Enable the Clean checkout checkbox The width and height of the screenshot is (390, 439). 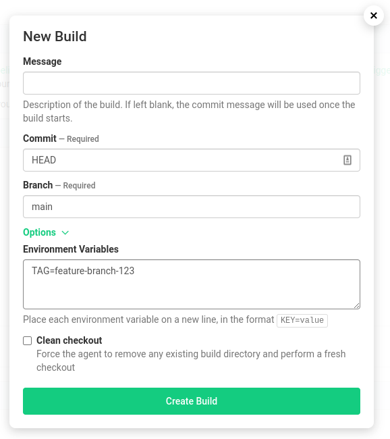(28, 340)
